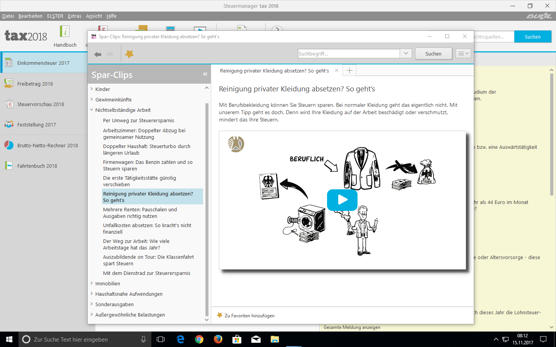Open Datei menu
This screenshot has height=347, width=556.
(x=8, y=16)
